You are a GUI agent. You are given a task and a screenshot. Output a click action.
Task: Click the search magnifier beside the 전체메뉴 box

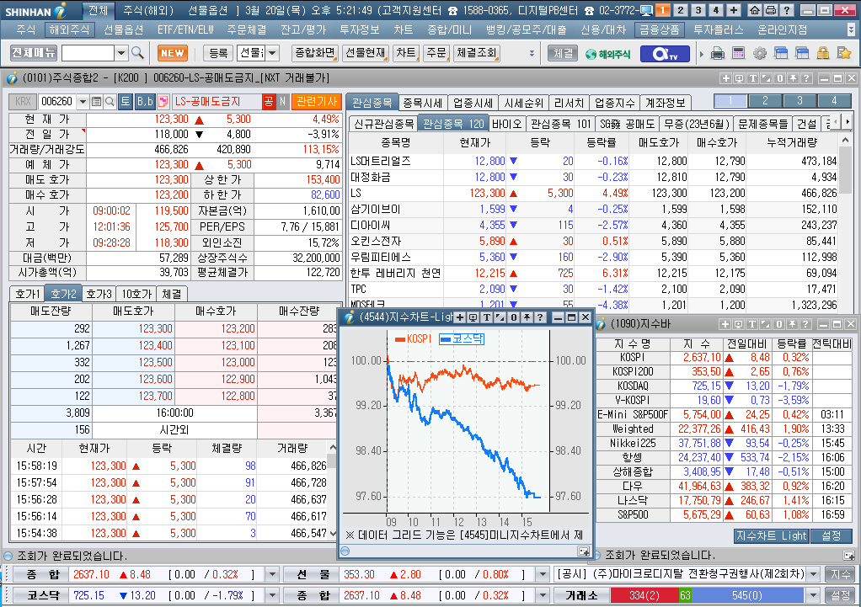click(x=137, y=53)
